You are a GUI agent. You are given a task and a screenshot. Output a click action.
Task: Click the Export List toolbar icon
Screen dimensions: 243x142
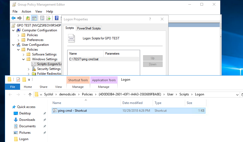(x=48, y=18)
